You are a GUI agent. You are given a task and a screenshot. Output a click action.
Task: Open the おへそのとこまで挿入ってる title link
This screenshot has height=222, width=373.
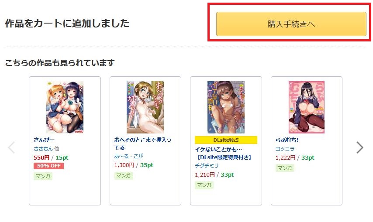click(x=143, y=143)
